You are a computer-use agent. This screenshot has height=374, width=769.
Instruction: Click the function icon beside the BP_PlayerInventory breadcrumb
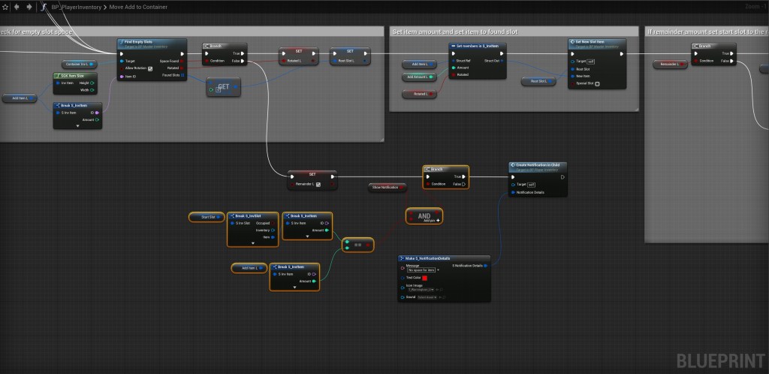[x=44, y=8]
